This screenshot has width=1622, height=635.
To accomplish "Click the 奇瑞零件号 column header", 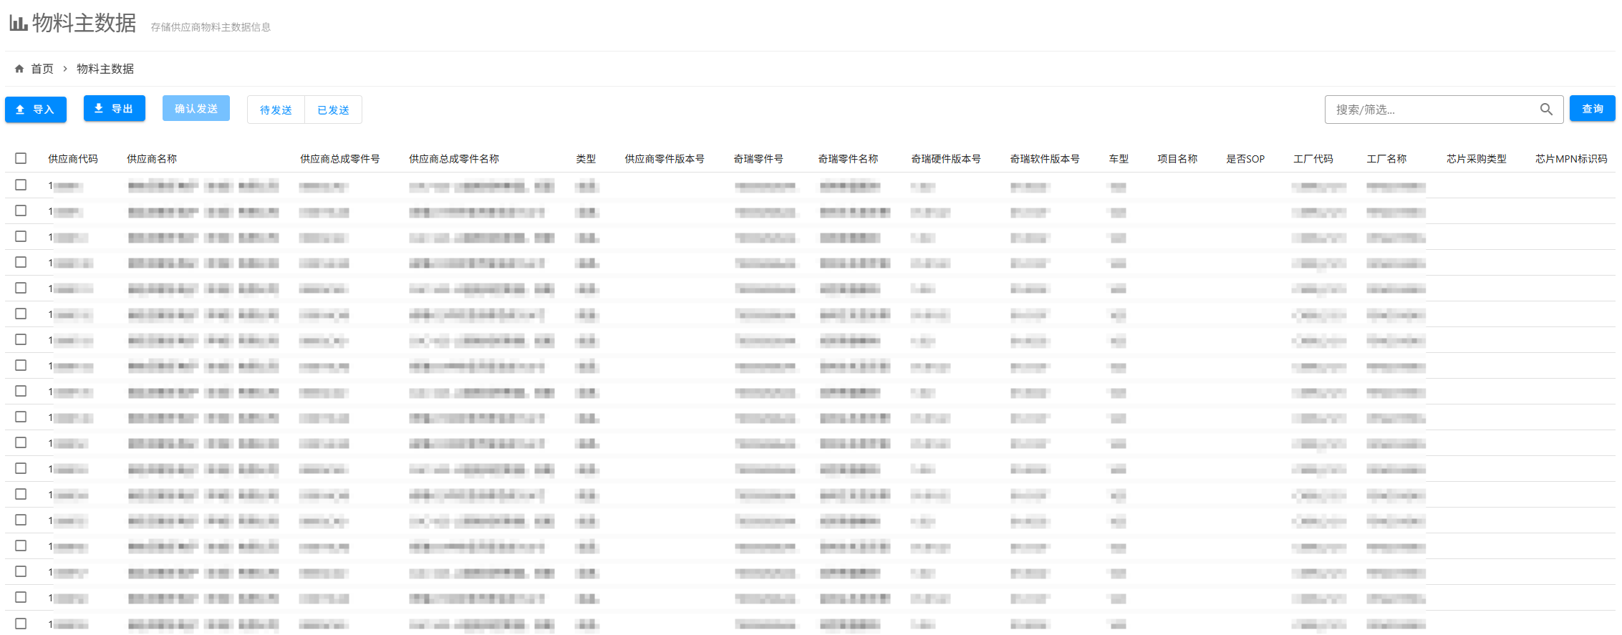I will 758,159.
